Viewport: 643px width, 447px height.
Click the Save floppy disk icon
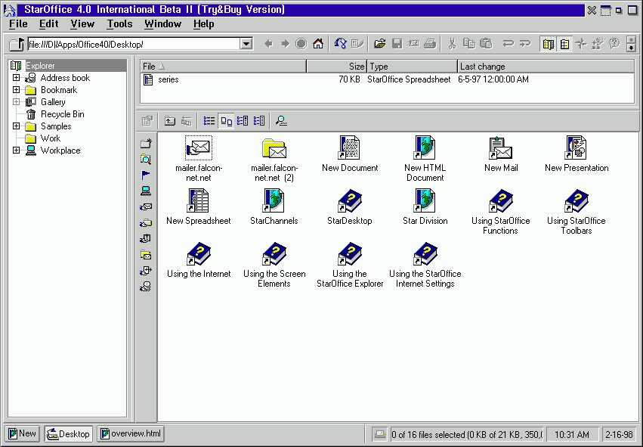coord(397,44)
